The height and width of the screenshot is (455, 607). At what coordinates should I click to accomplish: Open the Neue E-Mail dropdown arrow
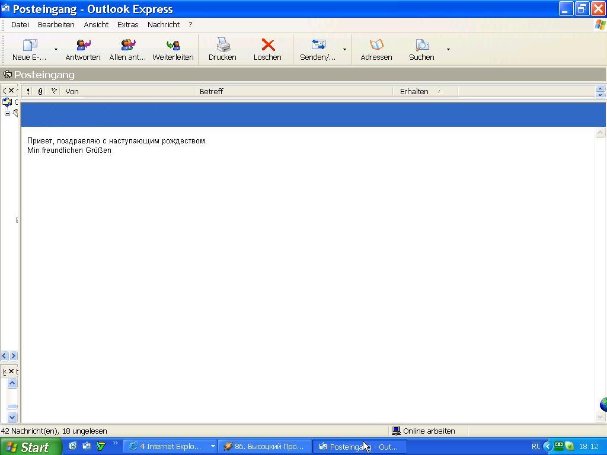pyautogui.click(x=56, y=50)
